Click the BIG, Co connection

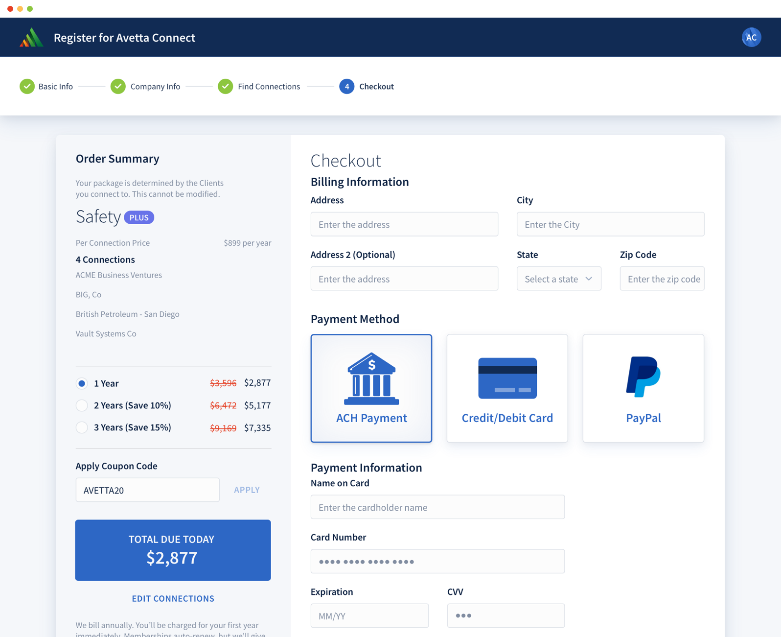tap(89, 294)
